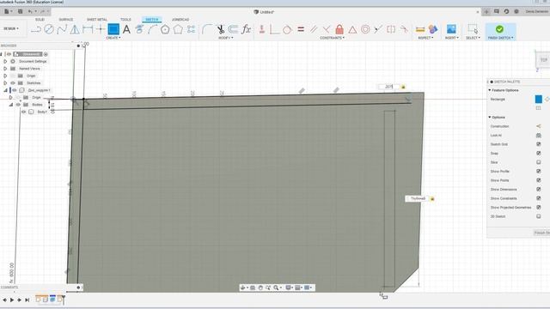
Task: Enable the Slice checkbox
Action: (539, 162)
